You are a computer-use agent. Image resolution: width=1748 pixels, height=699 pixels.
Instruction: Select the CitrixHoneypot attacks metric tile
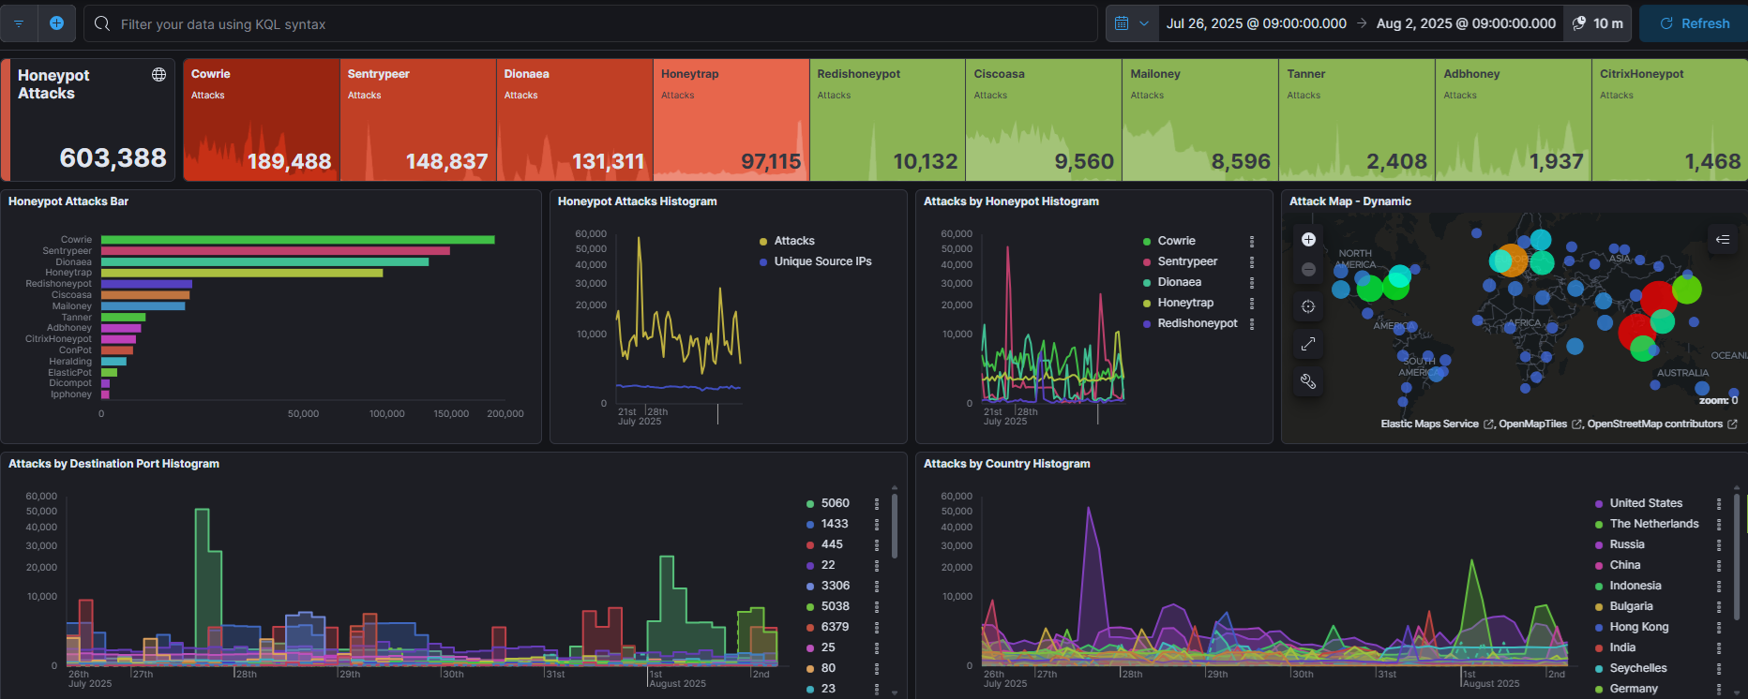[x=1670, y=120]
